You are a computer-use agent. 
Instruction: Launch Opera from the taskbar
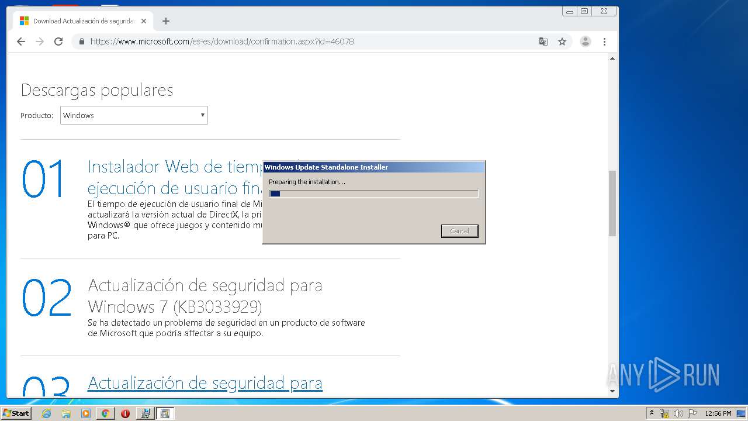125,413
